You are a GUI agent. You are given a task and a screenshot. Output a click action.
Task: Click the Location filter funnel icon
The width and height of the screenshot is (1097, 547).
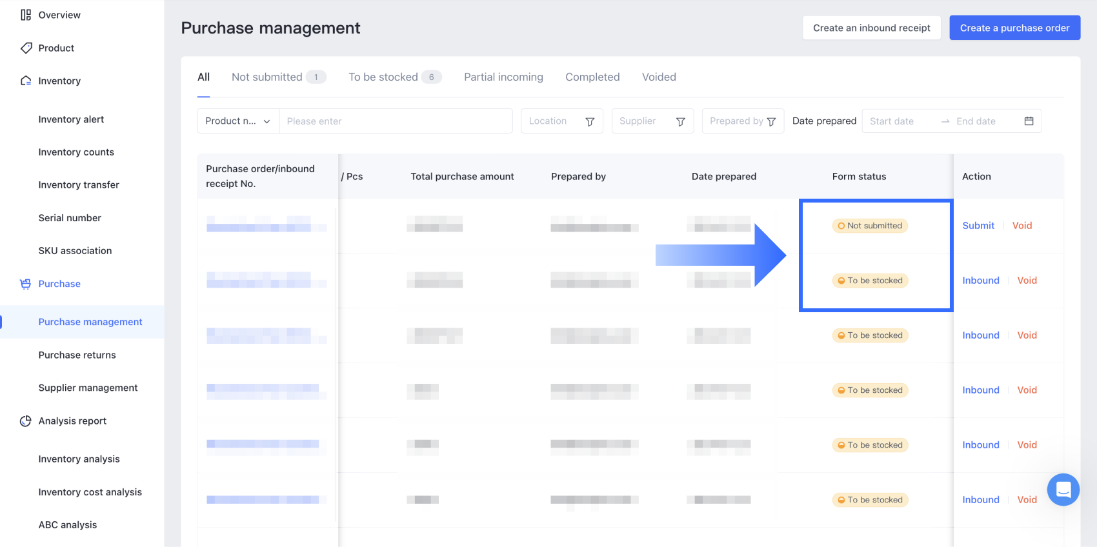pyautogui.click(x=590, y=122)
